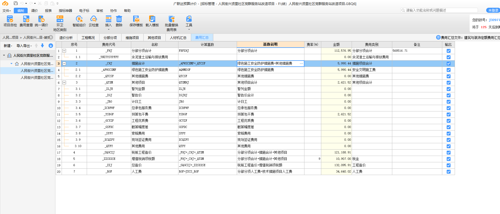Switch to 造价分析 tab
This screenshot has height=214, width=500.
tap(66, 38)
